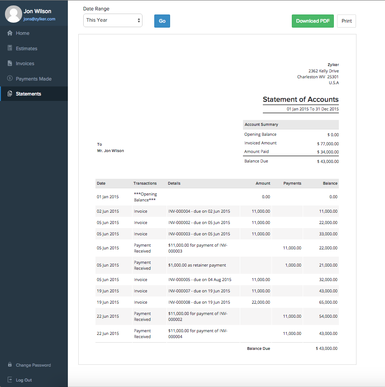Click the bottom Balance Due $ 43,000.00 total
This screenshot has width=385, height=387.
[x=327, y=349]
